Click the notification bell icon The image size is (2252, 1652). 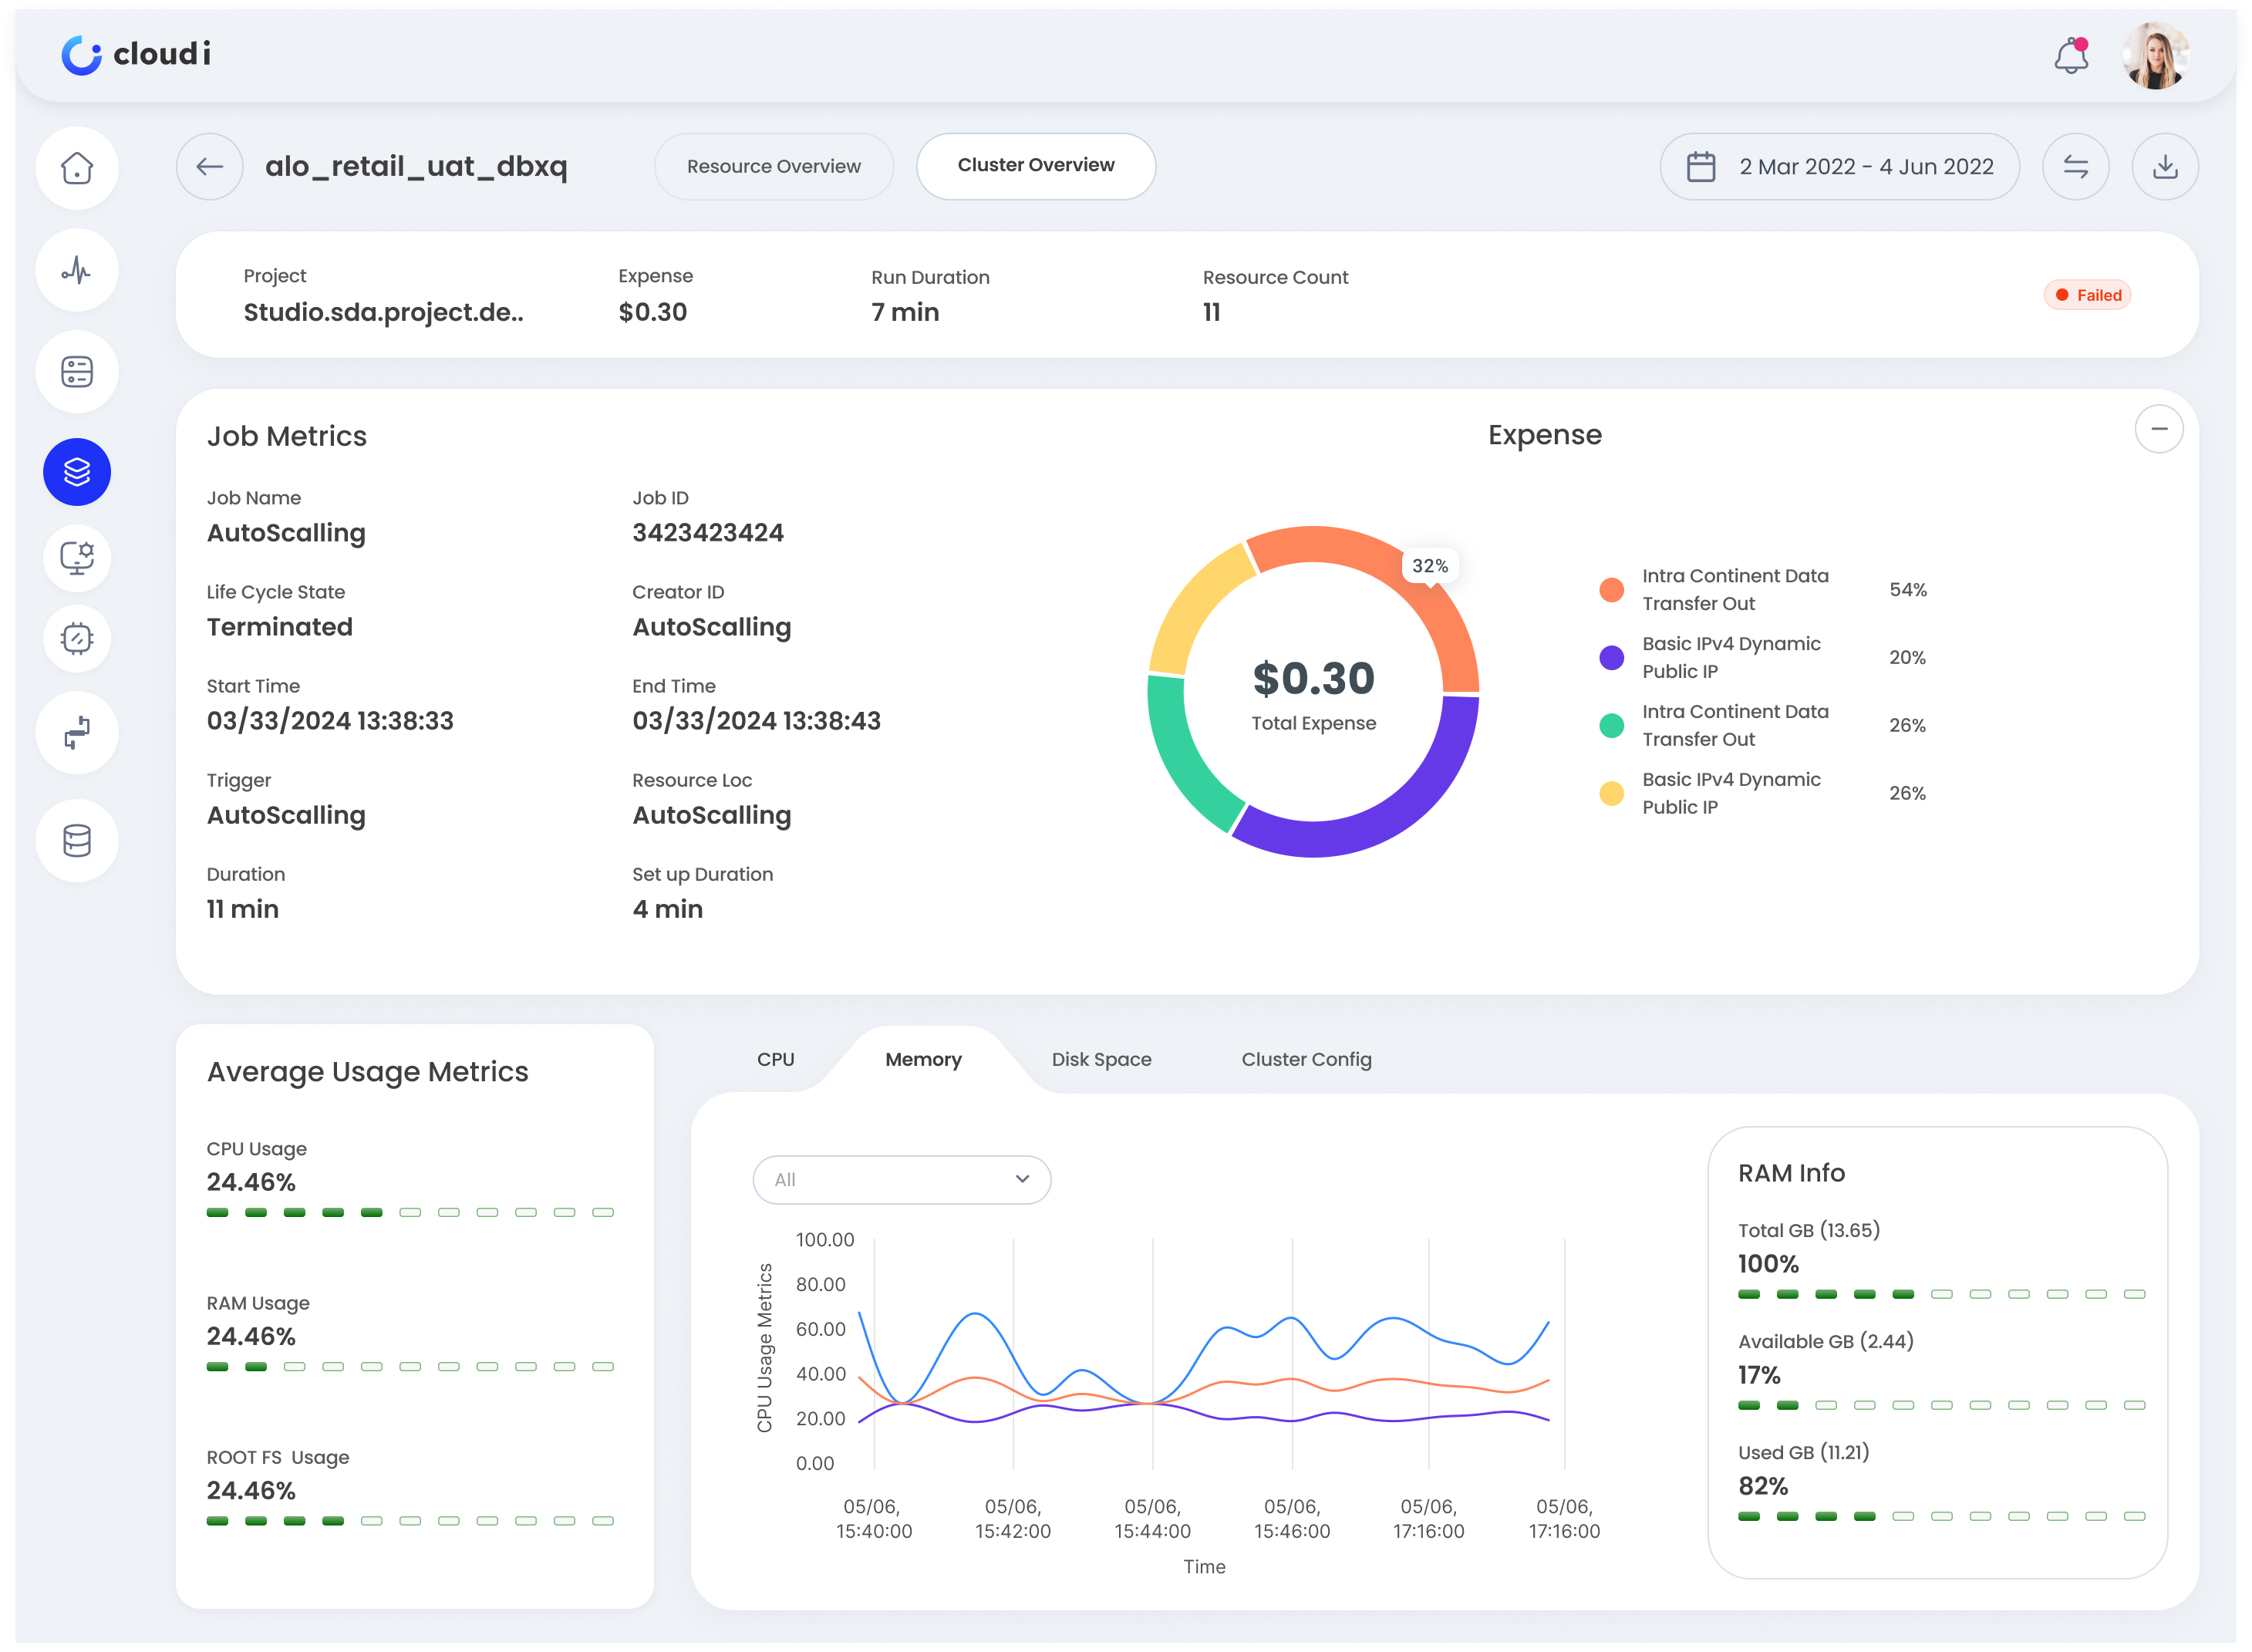click(x=2071, y=56)
